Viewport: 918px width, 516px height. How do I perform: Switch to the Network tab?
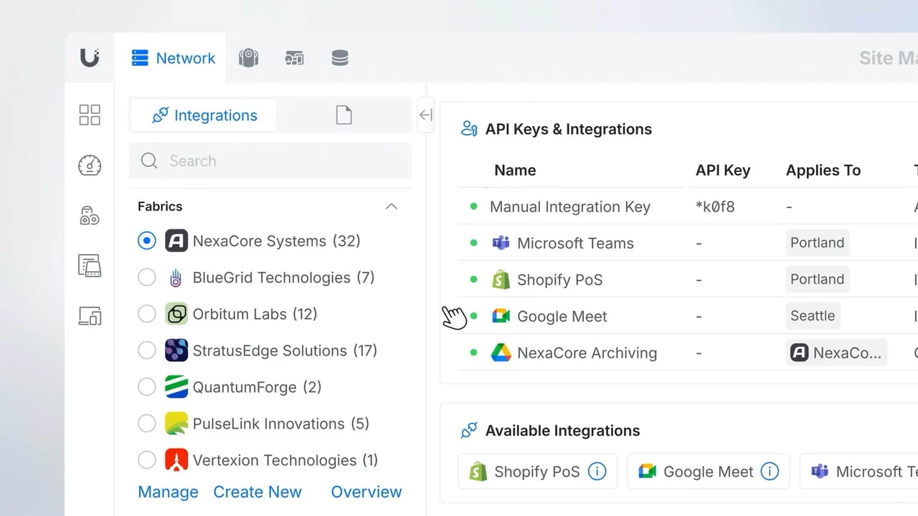[x=174, y=58]
